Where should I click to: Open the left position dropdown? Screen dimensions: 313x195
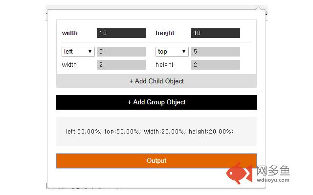click(78, 52)
